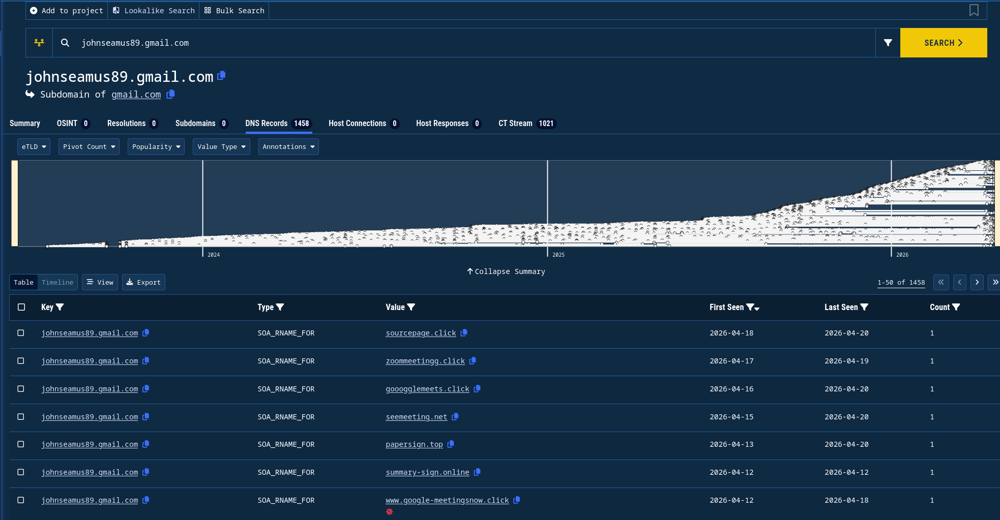Tick the select-all checkbox in table header
The width and height of the screenshot is (1000, 520).
tap(21, 307)
